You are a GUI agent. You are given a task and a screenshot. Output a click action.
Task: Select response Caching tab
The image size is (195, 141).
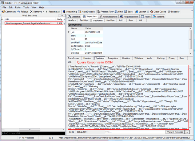(x=161, y=58)
